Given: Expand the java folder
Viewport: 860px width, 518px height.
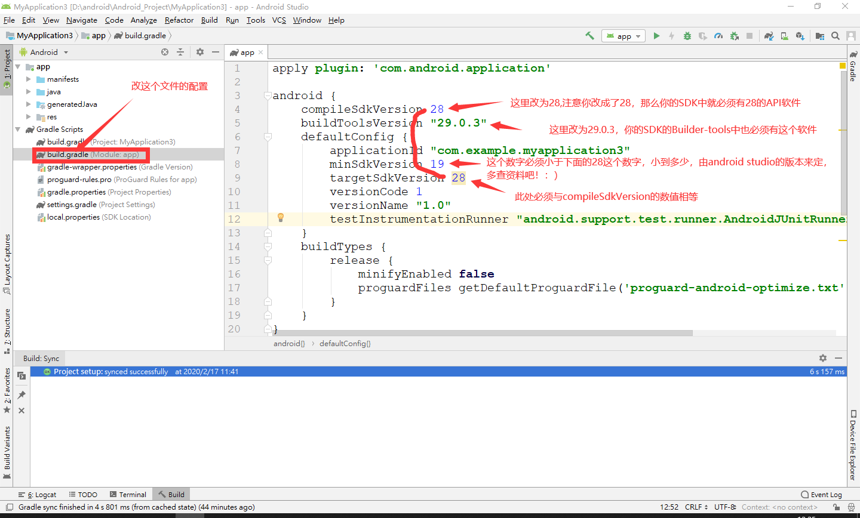Looking at the screenshot, I should pyautogui.click(x=29, y=92).
